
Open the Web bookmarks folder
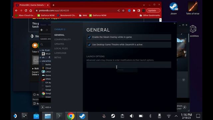[x=83, y=15]
